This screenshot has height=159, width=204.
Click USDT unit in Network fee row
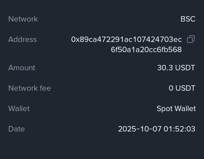(185, 88)
